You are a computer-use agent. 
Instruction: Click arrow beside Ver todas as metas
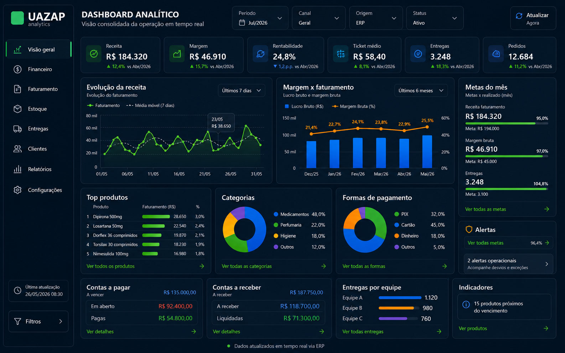[x=547, y=209]
